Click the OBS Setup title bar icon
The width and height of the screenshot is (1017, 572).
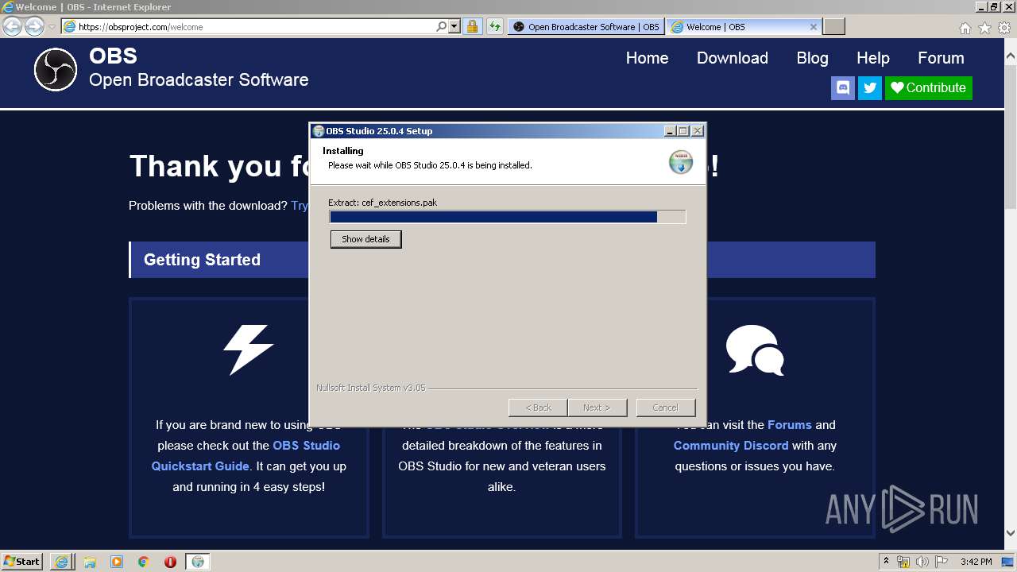pos(318,131)
